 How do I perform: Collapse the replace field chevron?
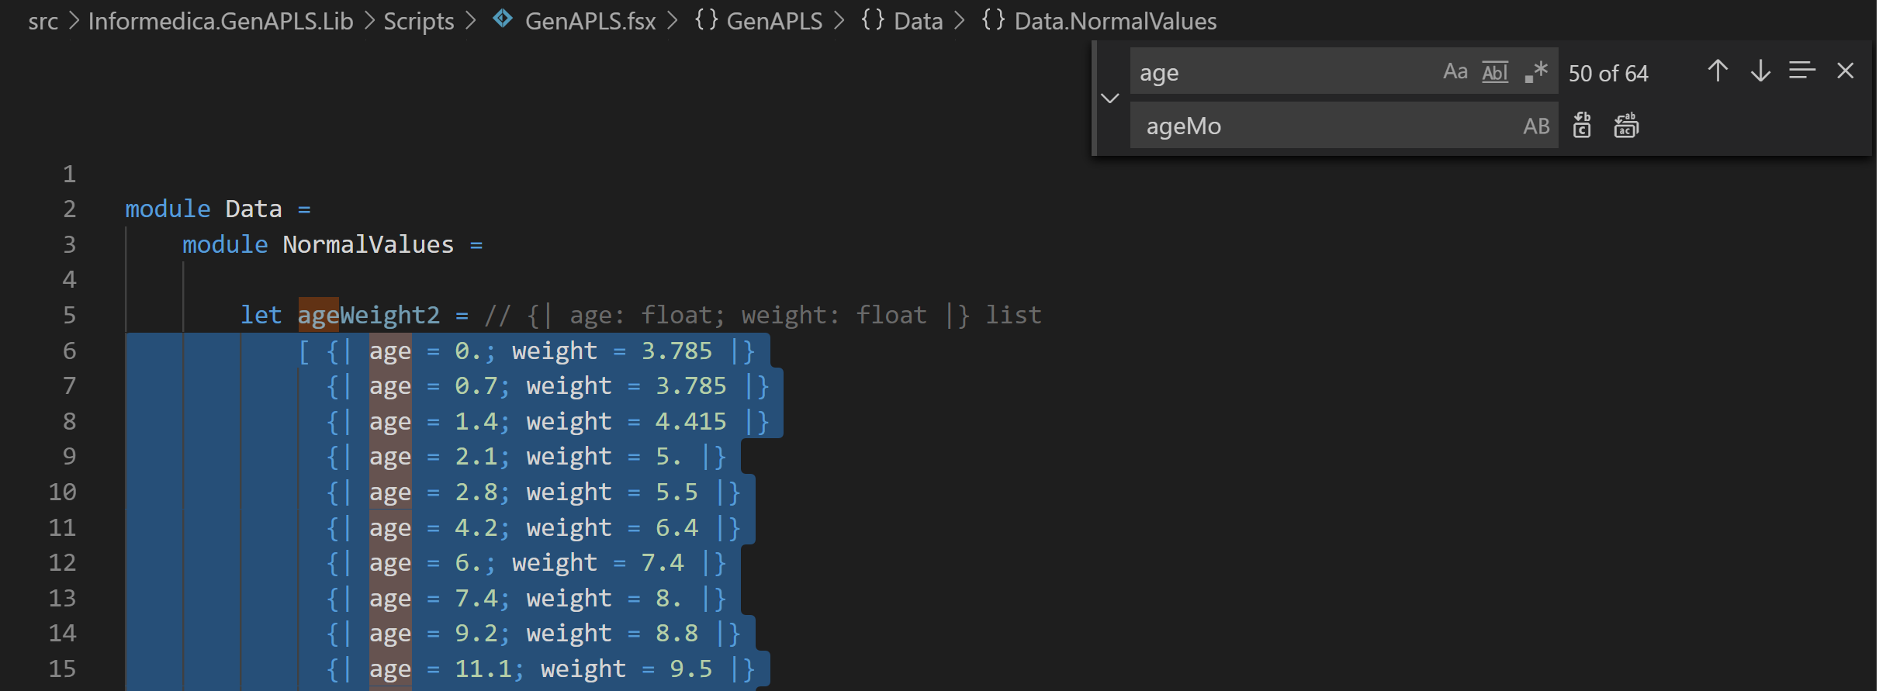pos(1110,98)
